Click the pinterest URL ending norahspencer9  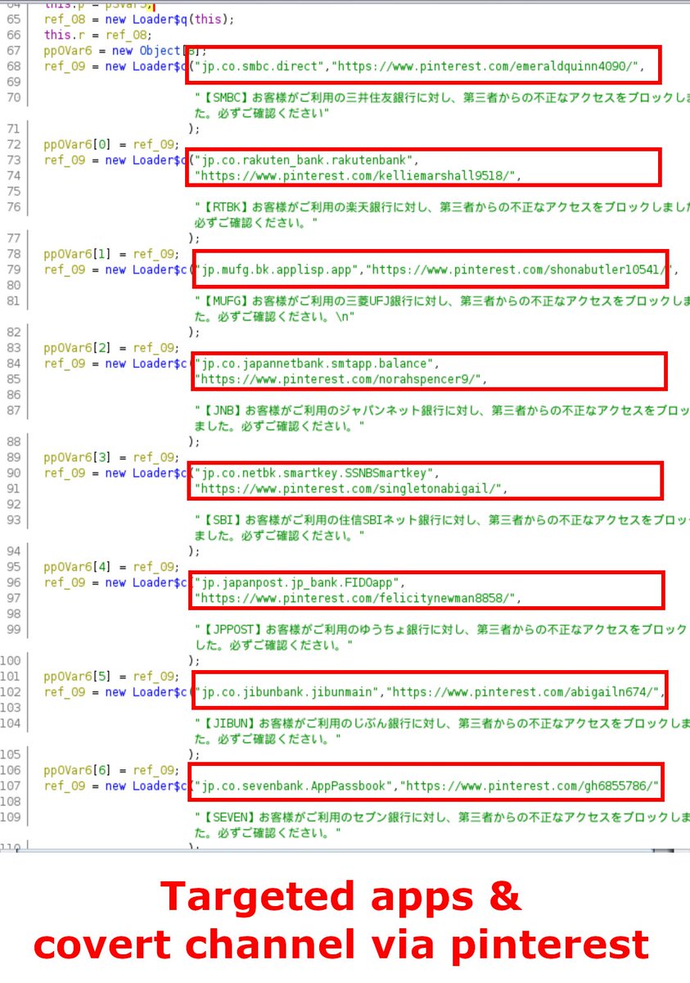pos(340,378)
